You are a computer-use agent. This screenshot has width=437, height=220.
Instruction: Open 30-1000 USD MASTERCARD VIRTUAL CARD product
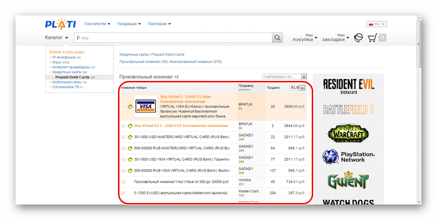[182, 137]
